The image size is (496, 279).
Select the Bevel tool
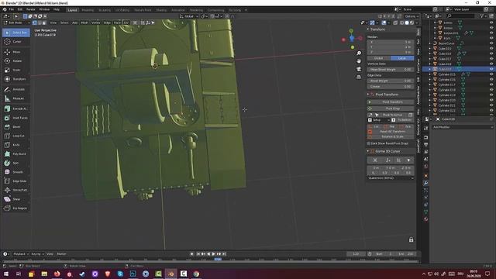(16, 127)
